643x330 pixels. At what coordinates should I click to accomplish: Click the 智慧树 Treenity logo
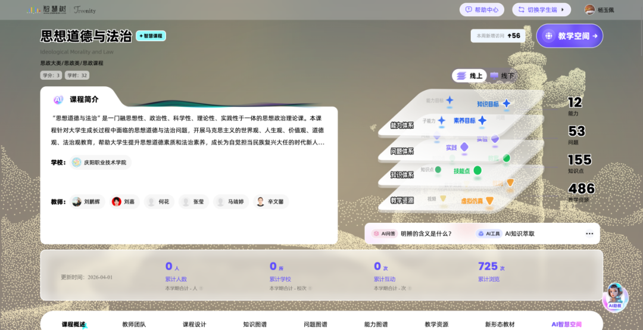pos(61,10)
